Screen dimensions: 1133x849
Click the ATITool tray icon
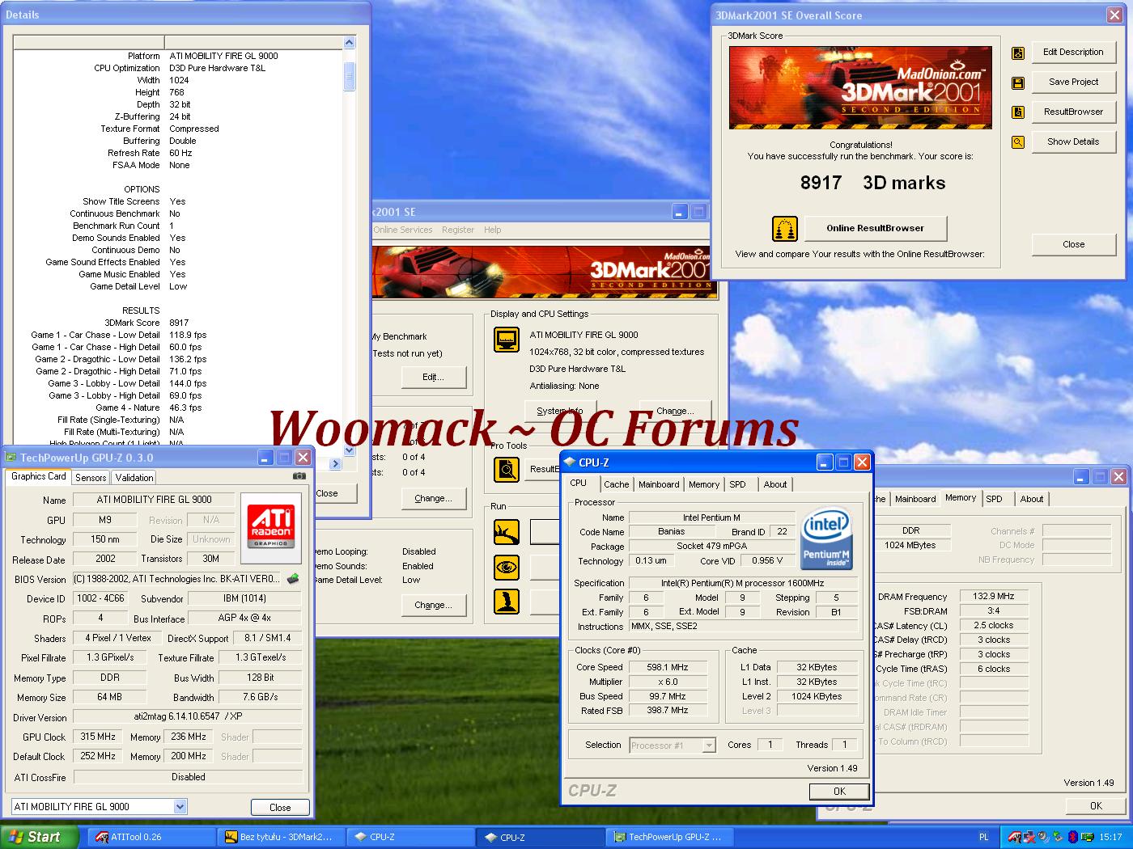pos(1014,837)
